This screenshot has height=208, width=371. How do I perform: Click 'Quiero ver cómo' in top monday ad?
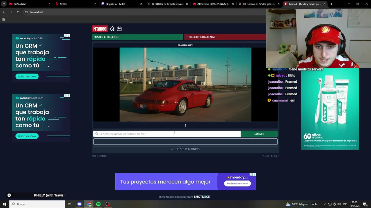click(x=27, y=77)
